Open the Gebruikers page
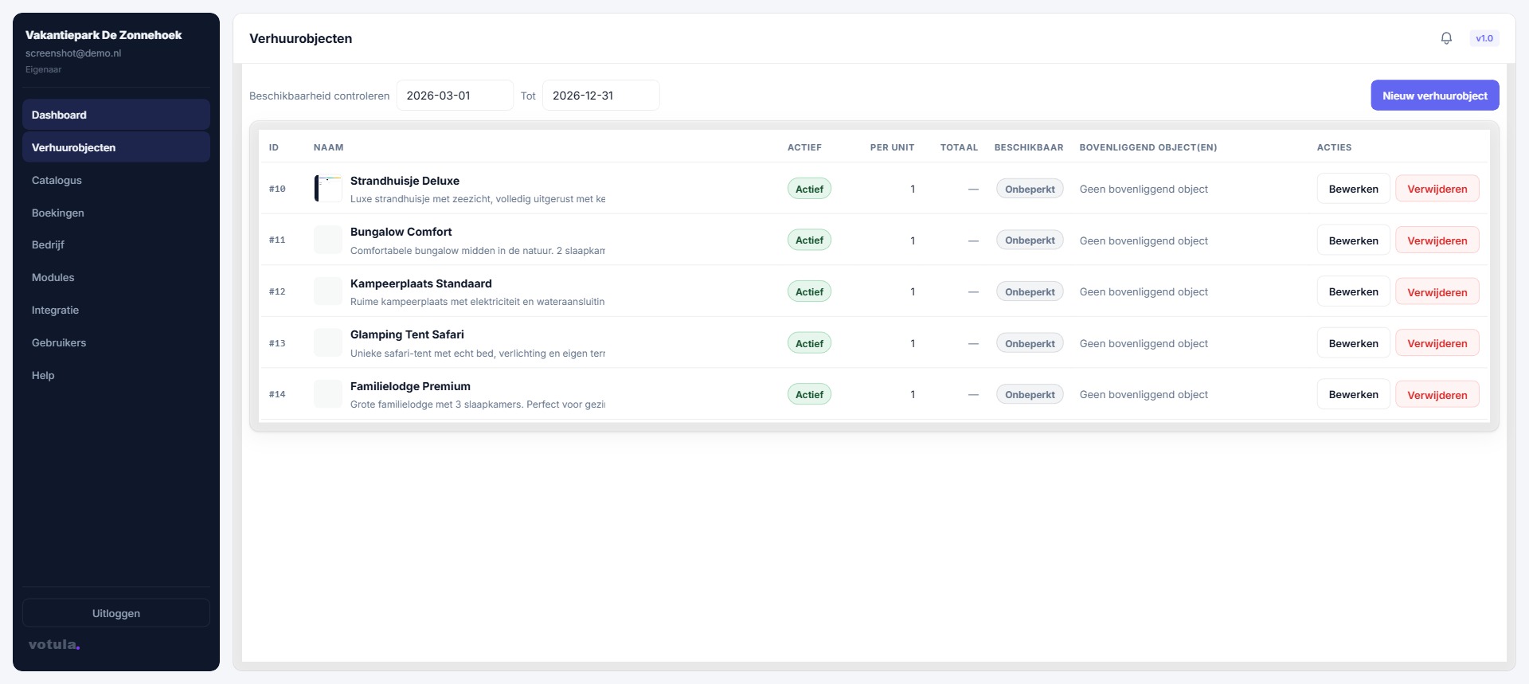 [x=59, y=342]
